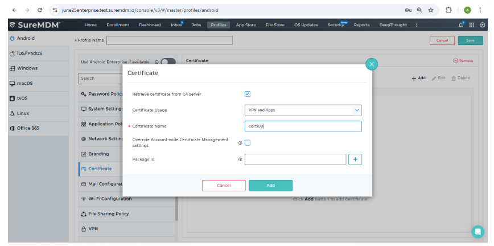Screen dimensions: 494x246
Task: Open the Dashboard menu item
Action: click(150, 25)
